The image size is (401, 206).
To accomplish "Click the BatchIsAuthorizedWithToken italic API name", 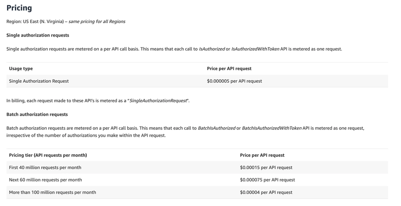I will click(x=272, y=128).
